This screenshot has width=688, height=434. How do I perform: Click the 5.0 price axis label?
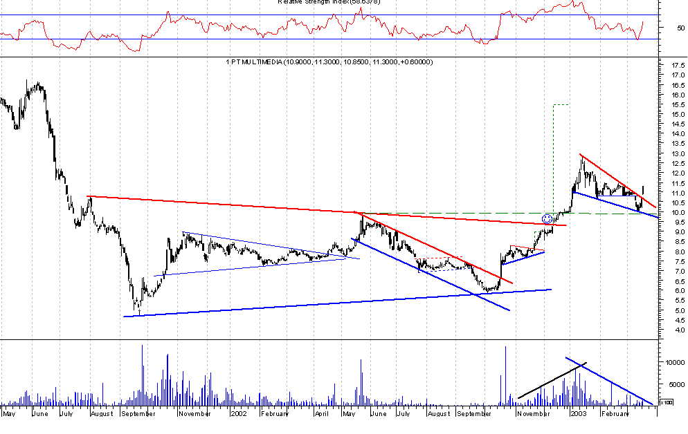pos(680,310)
